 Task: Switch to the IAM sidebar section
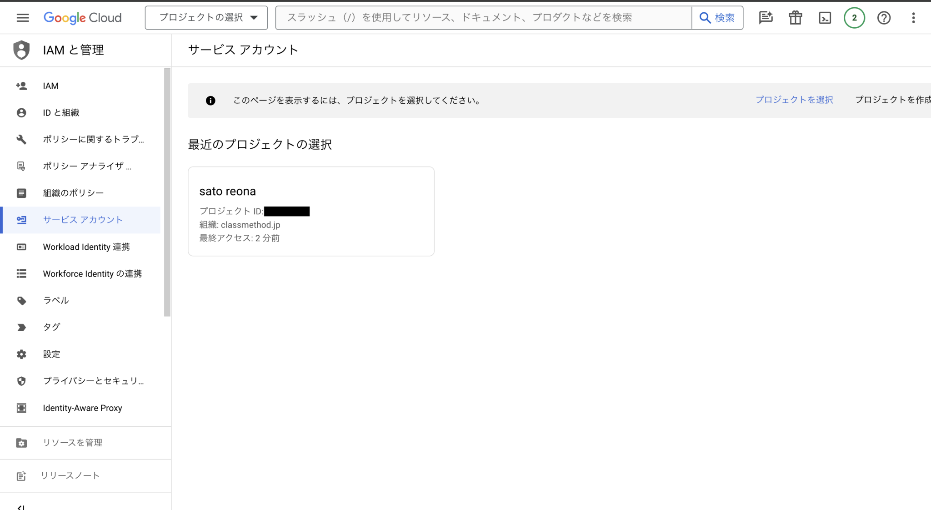coord(50,86)
